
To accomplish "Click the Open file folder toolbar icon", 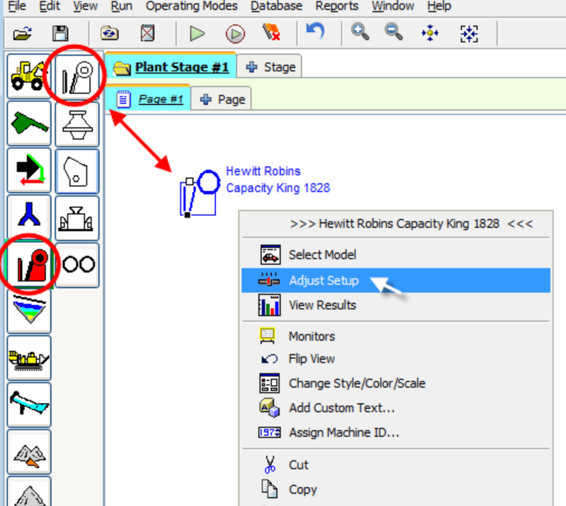I will pyautogui.click(x=23, y=33).
